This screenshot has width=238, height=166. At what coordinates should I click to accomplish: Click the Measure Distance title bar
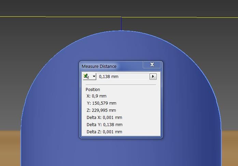pyautogui.click(x=109, y=66)
